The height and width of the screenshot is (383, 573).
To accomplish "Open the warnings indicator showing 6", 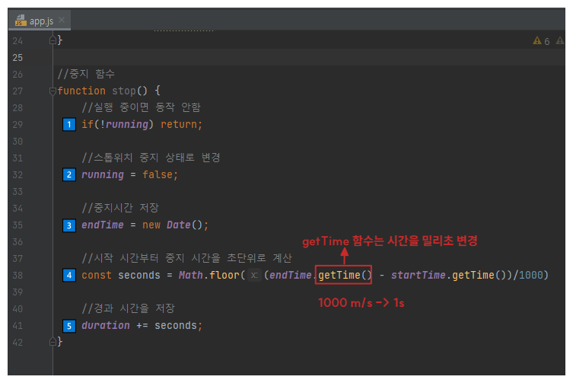I will click(x=541, y=41).
